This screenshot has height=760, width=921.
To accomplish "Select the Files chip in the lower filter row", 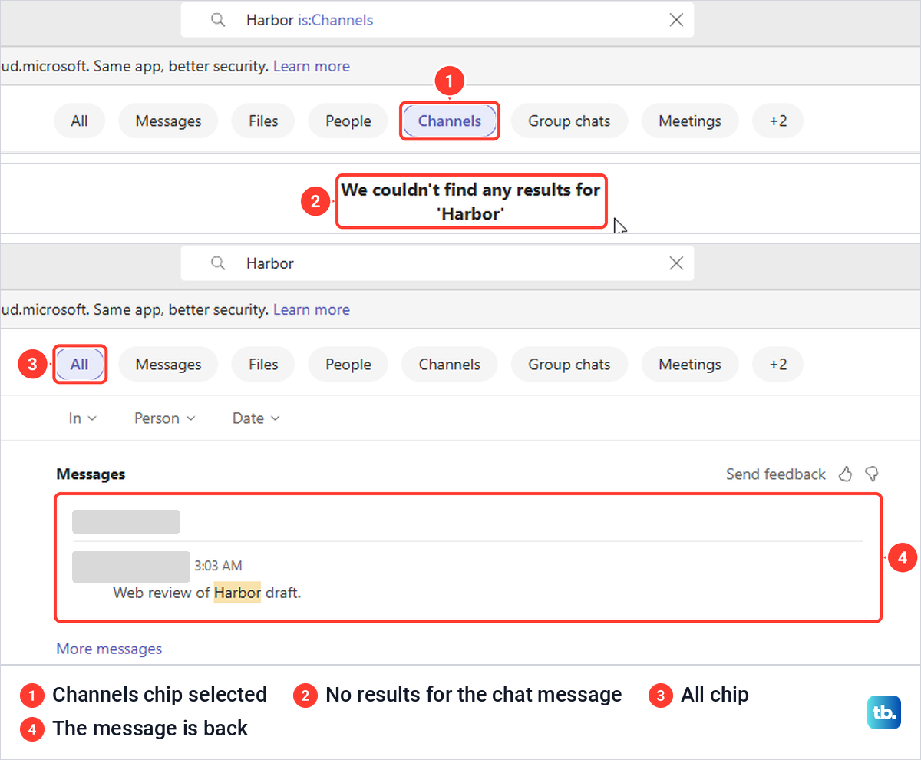I will (x=263, y=365).
